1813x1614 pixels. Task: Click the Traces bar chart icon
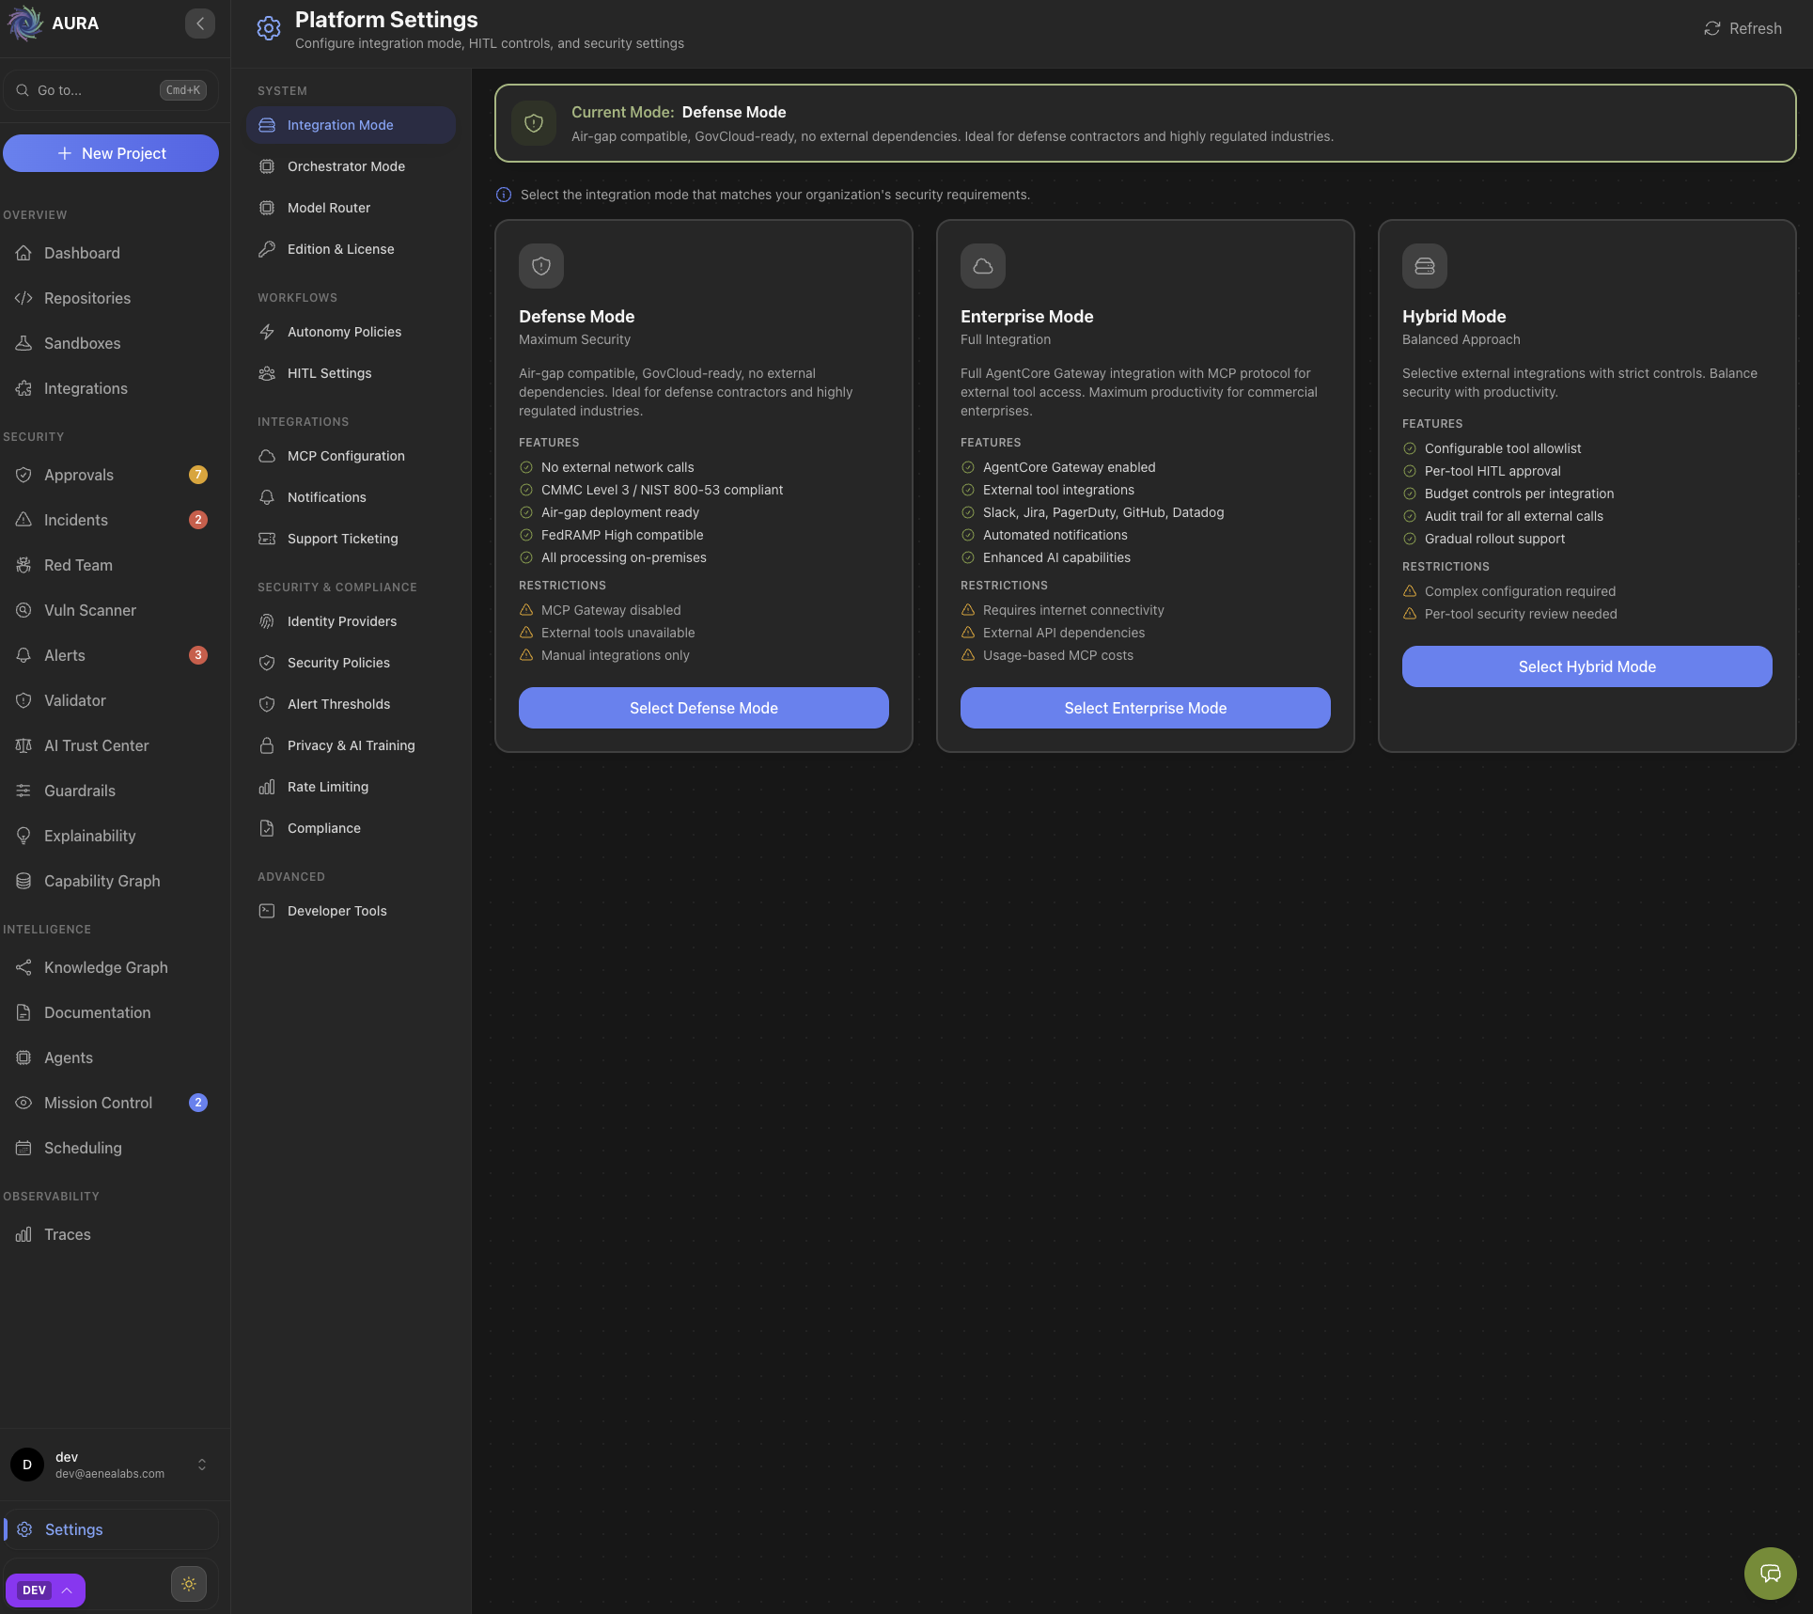pyautogui.click(x=23, y=1234)
